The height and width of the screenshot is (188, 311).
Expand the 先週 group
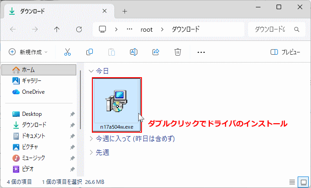(91, 153)
